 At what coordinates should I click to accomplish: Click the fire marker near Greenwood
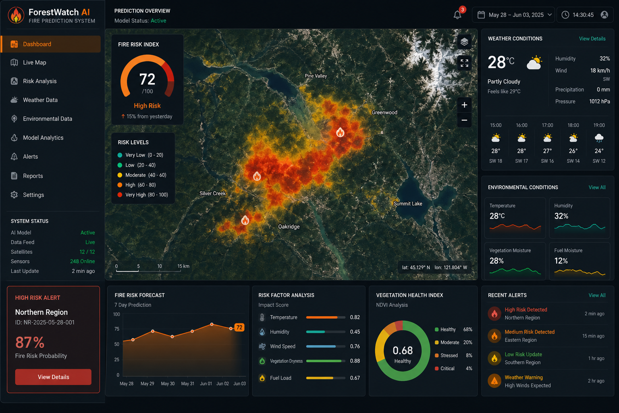point(341,132)
